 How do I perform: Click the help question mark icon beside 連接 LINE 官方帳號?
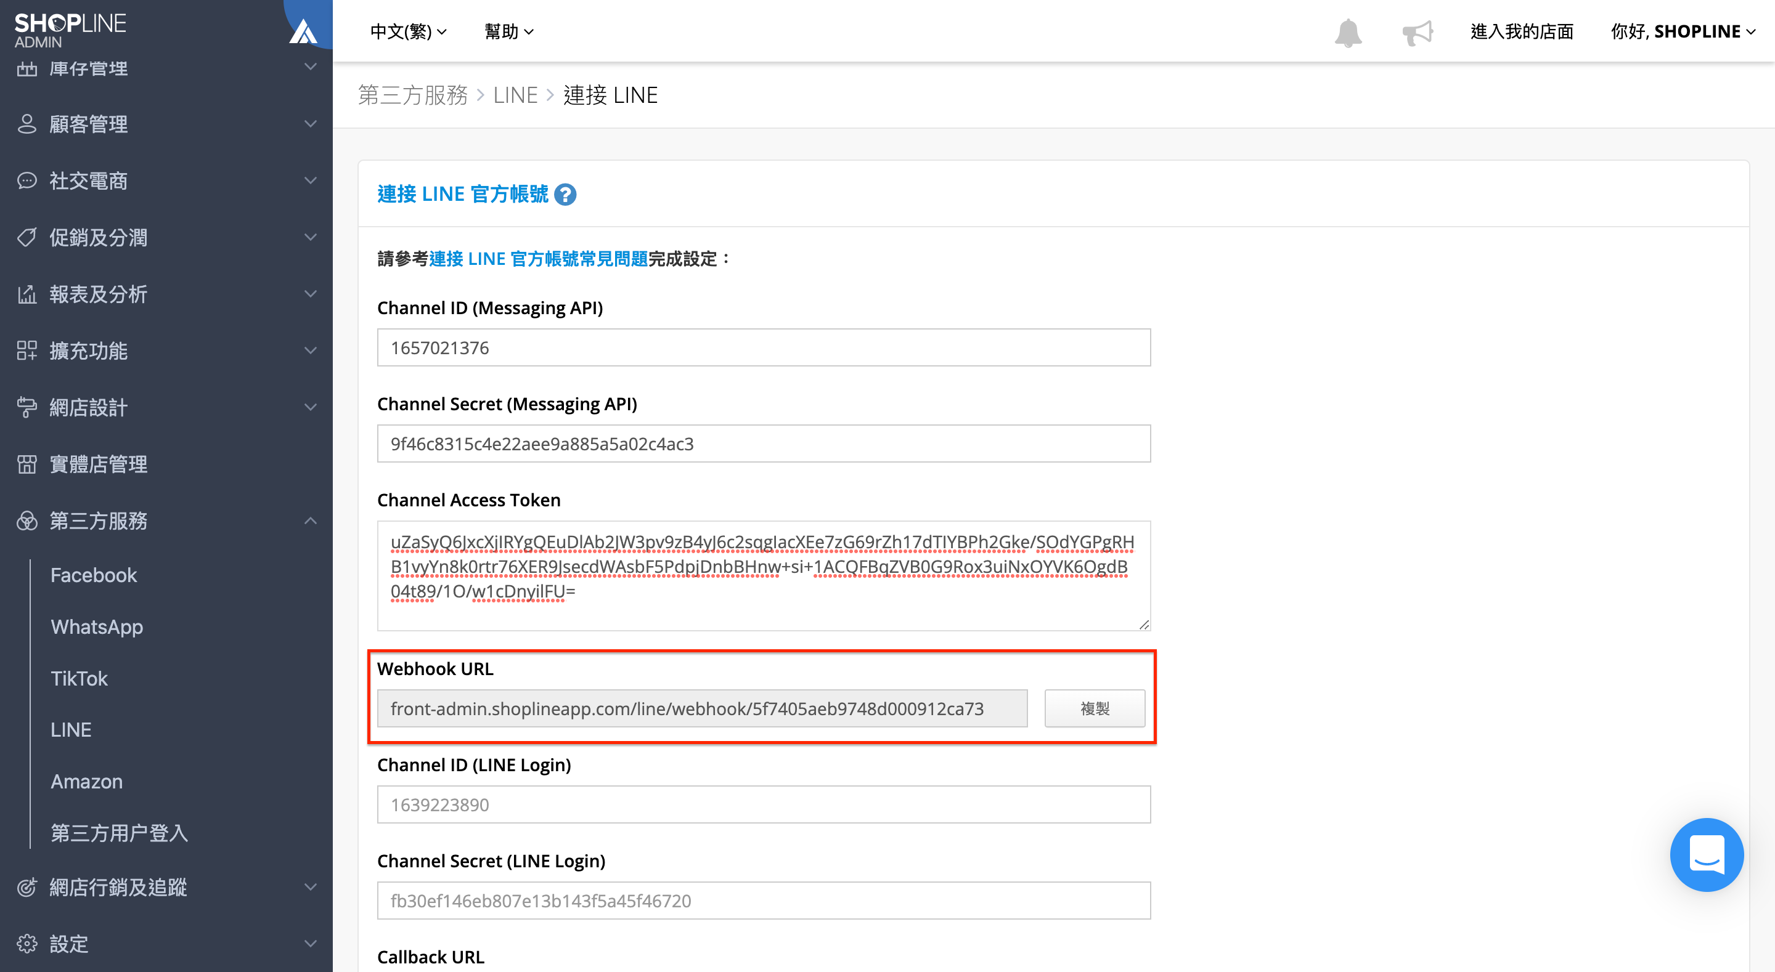(565, 195)
